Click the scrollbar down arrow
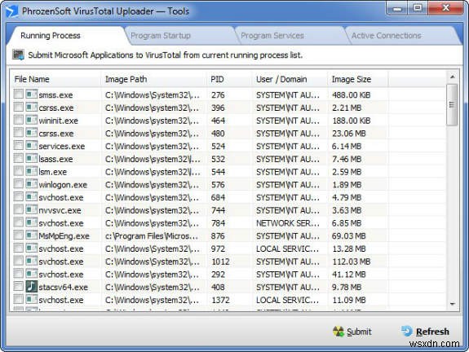 453,304
